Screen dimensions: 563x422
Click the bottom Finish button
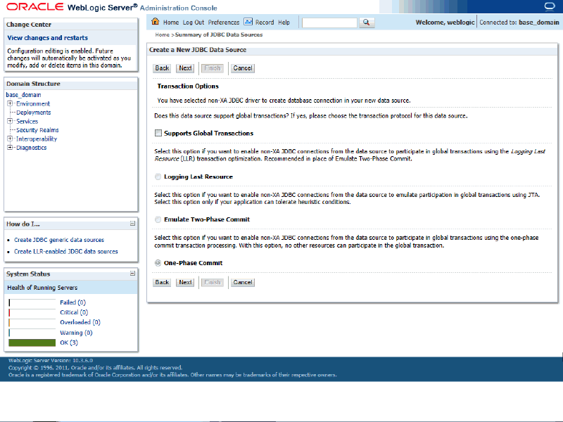[x=213, y=283]
